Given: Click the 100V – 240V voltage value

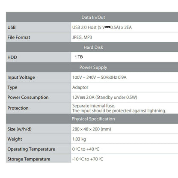Looking at the screenshot, I should tap(99, 77).
